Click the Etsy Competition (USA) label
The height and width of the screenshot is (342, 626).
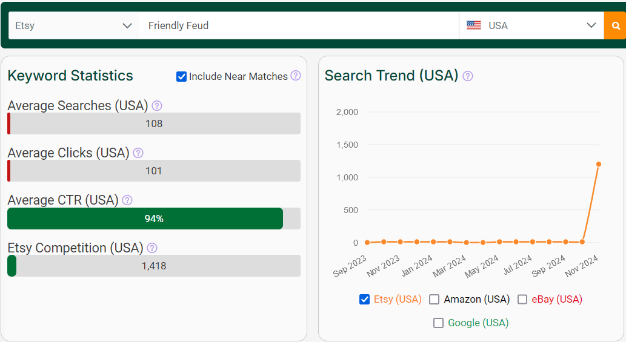(x=76, y=248)
